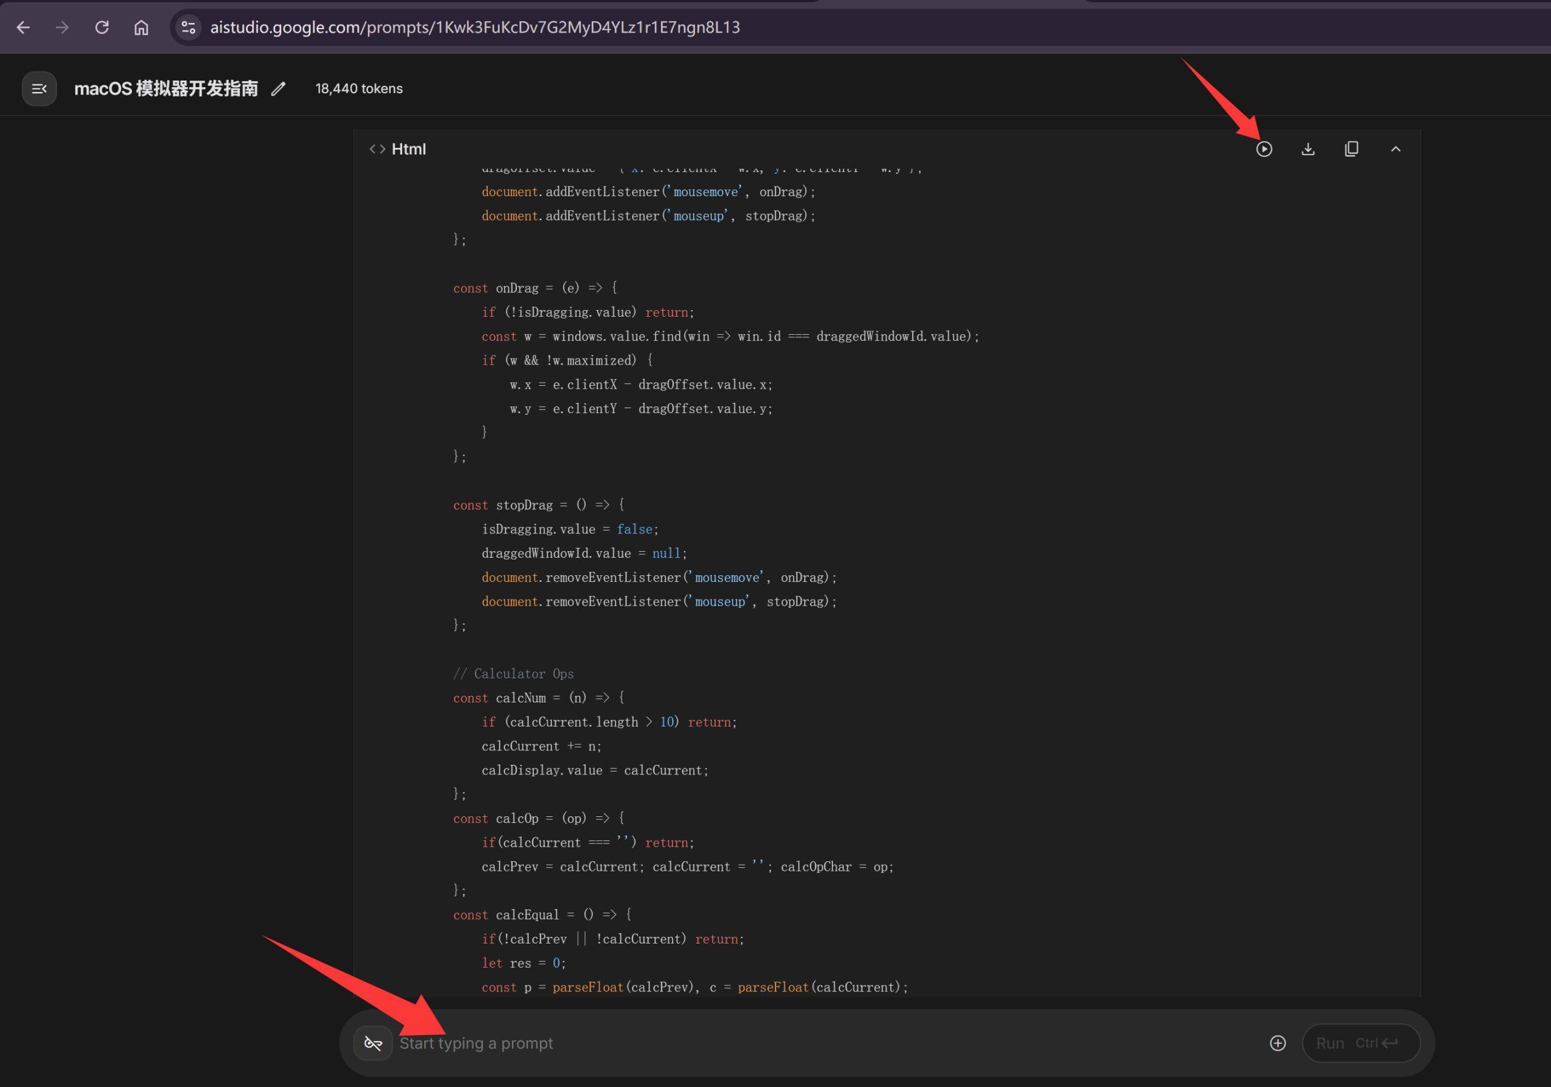The image size is (1551, 1087).
Task: Click the 18,440 tokens counter
Action: pyautogui.click(x=359, y=88)
